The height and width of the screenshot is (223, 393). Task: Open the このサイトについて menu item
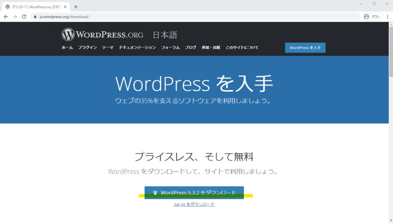(242, 47)
